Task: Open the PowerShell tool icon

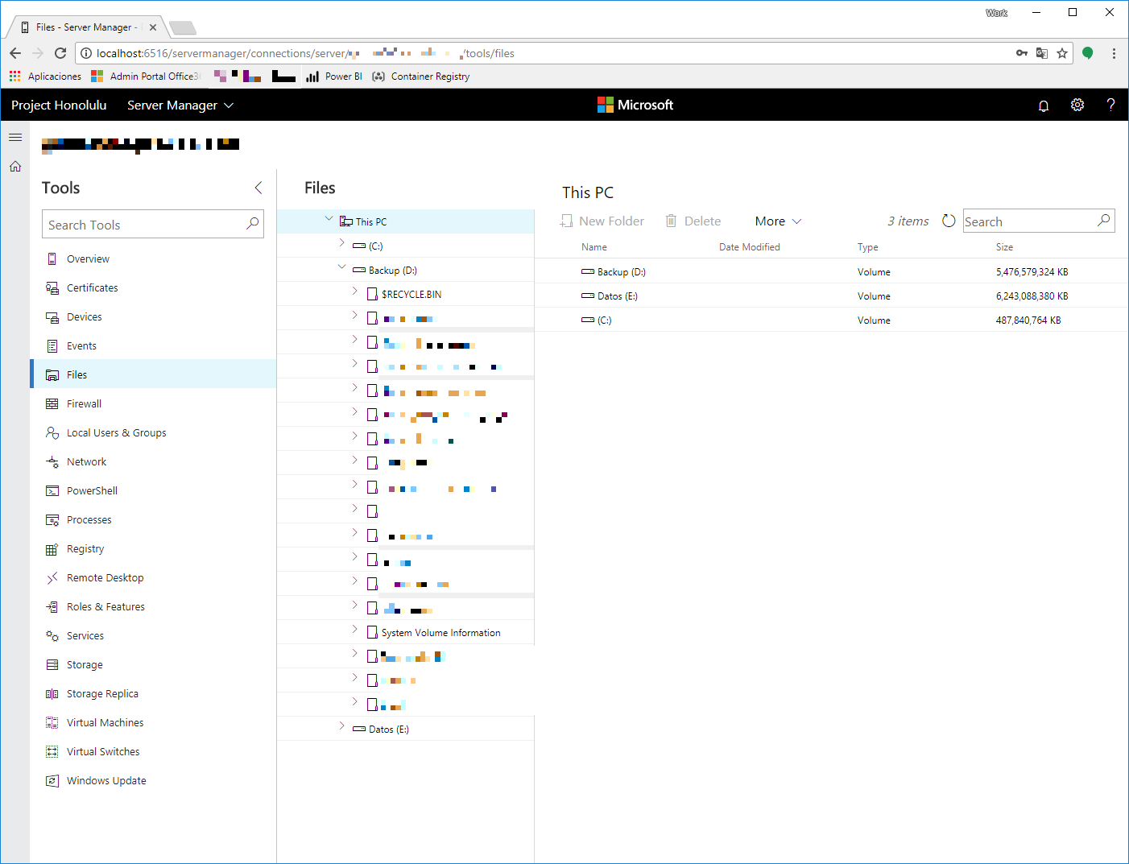Action: pyautogui.click(x=52, y=491)
